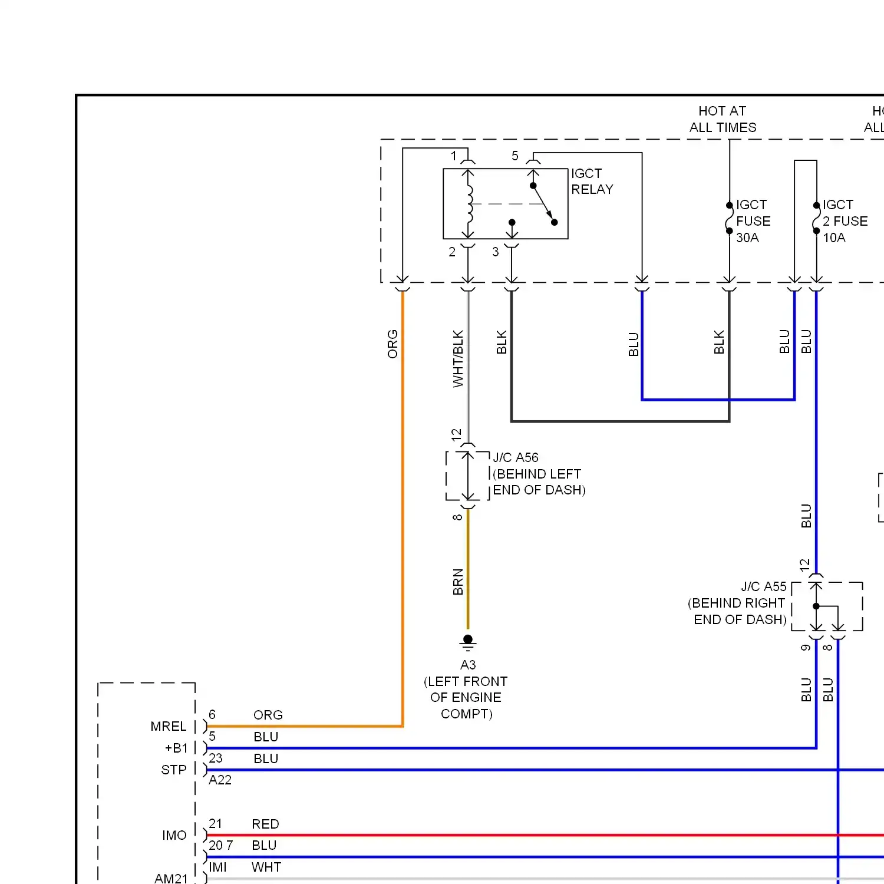This screenshot has height=884, width=884.
Task: Click the splice dot inside J/C A55
Action: [x=816, y=606]
